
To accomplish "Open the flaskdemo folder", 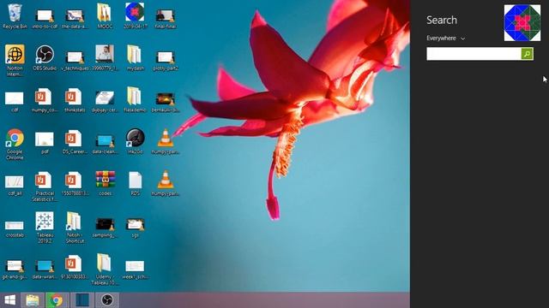I will tap(135, 100).
